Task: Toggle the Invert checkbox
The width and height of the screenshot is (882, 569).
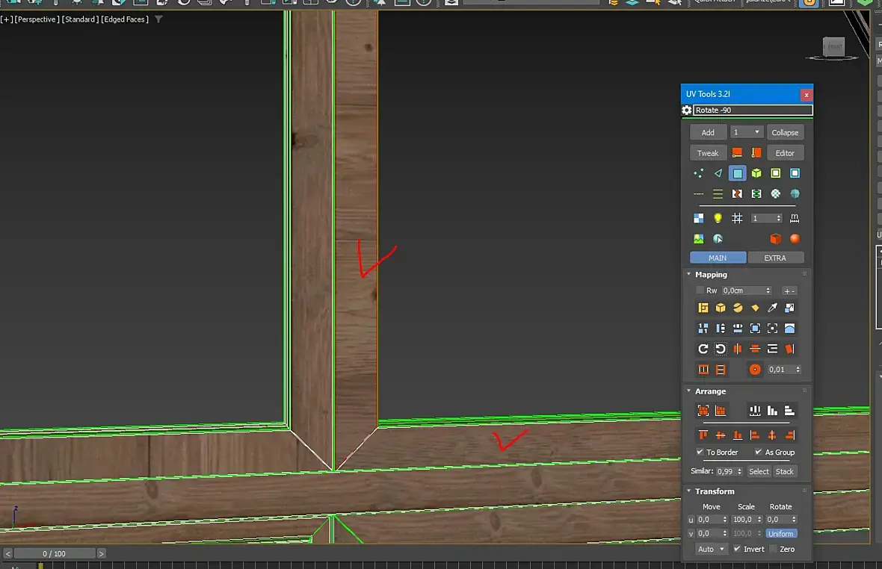Action: tap(737, 550)
